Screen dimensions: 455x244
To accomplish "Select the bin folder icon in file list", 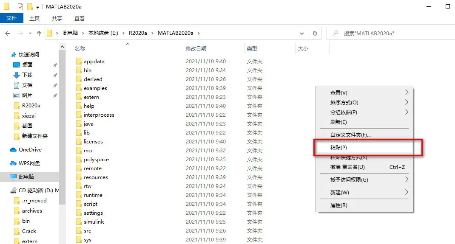I will [79, 70].
